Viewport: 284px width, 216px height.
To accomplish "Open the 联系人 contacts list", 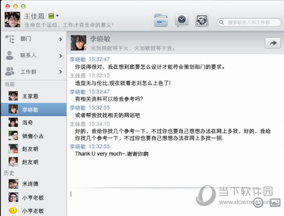I will [34, 55].
